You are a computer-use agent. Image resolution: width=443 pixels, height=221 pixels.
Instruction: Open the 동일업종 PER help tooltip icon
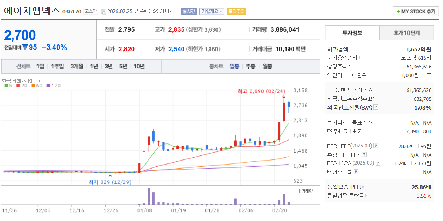pyautogui.click(x=363, y=187)
